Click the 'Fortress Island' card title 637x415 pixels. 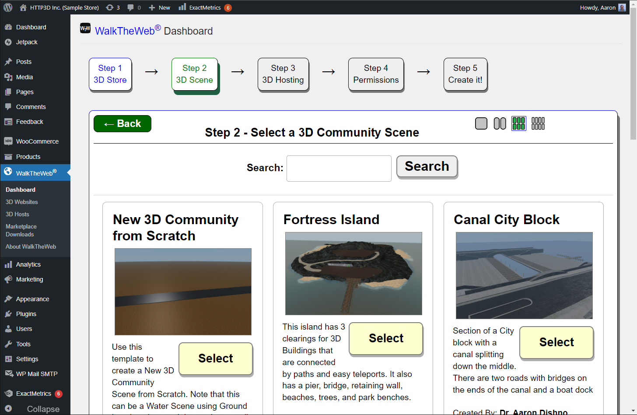(x=331, y=220)
